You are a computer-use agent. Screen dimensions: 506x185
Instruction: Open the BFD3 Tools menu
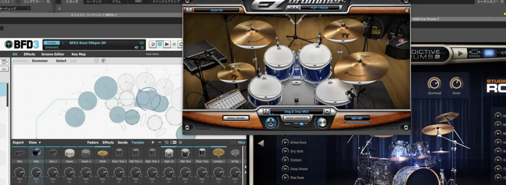[x=152, y=54]
